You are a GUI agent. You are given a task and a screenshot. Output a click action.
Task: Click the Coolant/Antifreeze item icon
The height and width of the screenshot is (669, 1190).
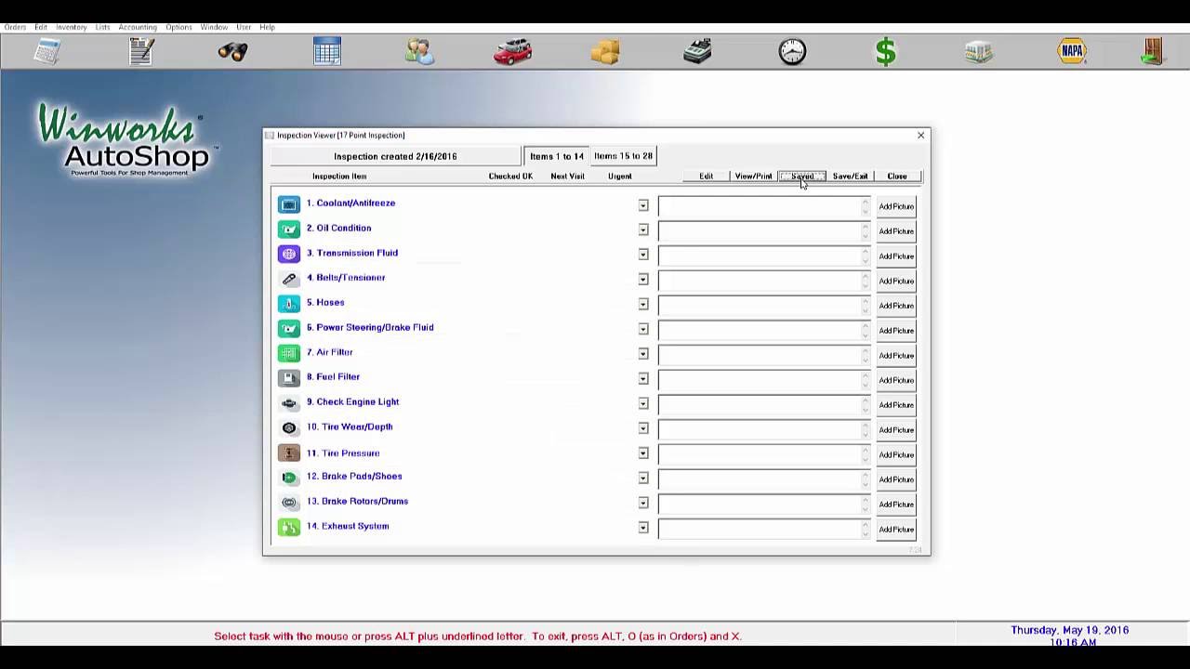289,203
